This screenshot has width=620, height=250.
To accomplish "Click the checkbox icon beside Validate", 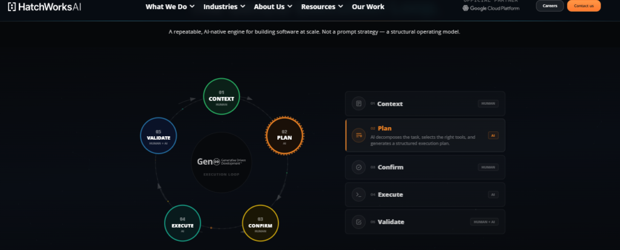I will coord(358,222).
